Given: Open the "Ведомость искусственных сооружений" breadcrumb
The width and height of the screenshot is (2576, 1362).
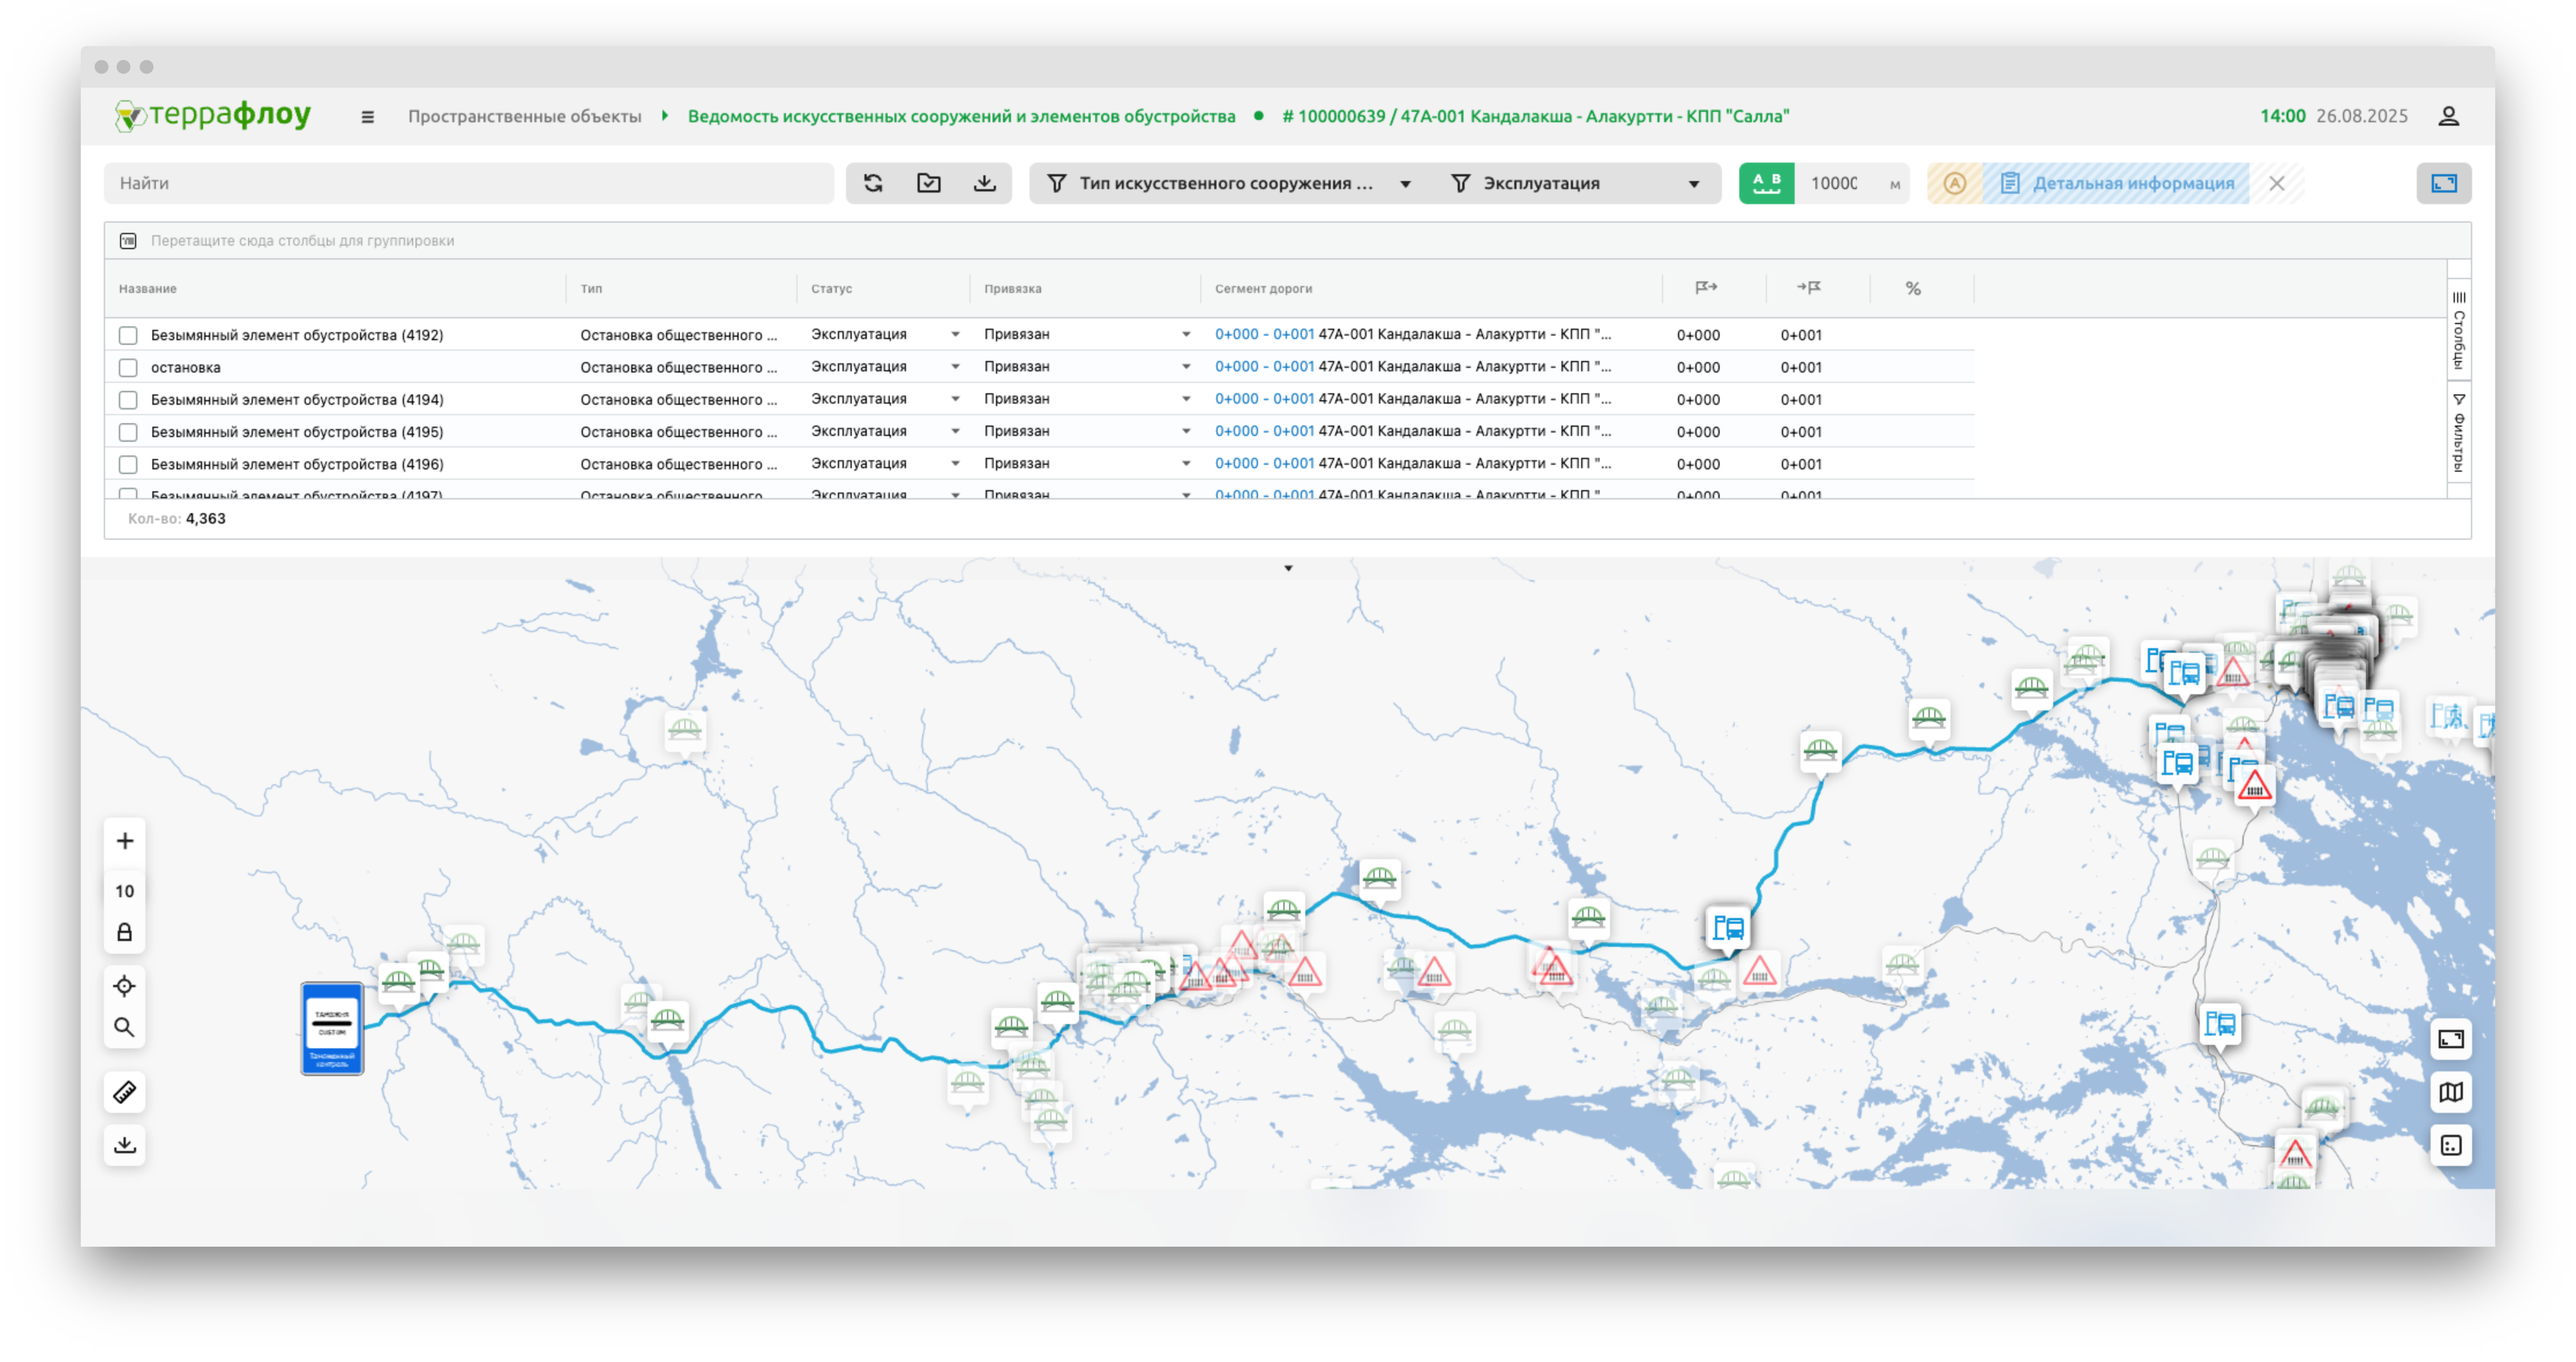Looking at the screenshot, I should coord(961,116).
